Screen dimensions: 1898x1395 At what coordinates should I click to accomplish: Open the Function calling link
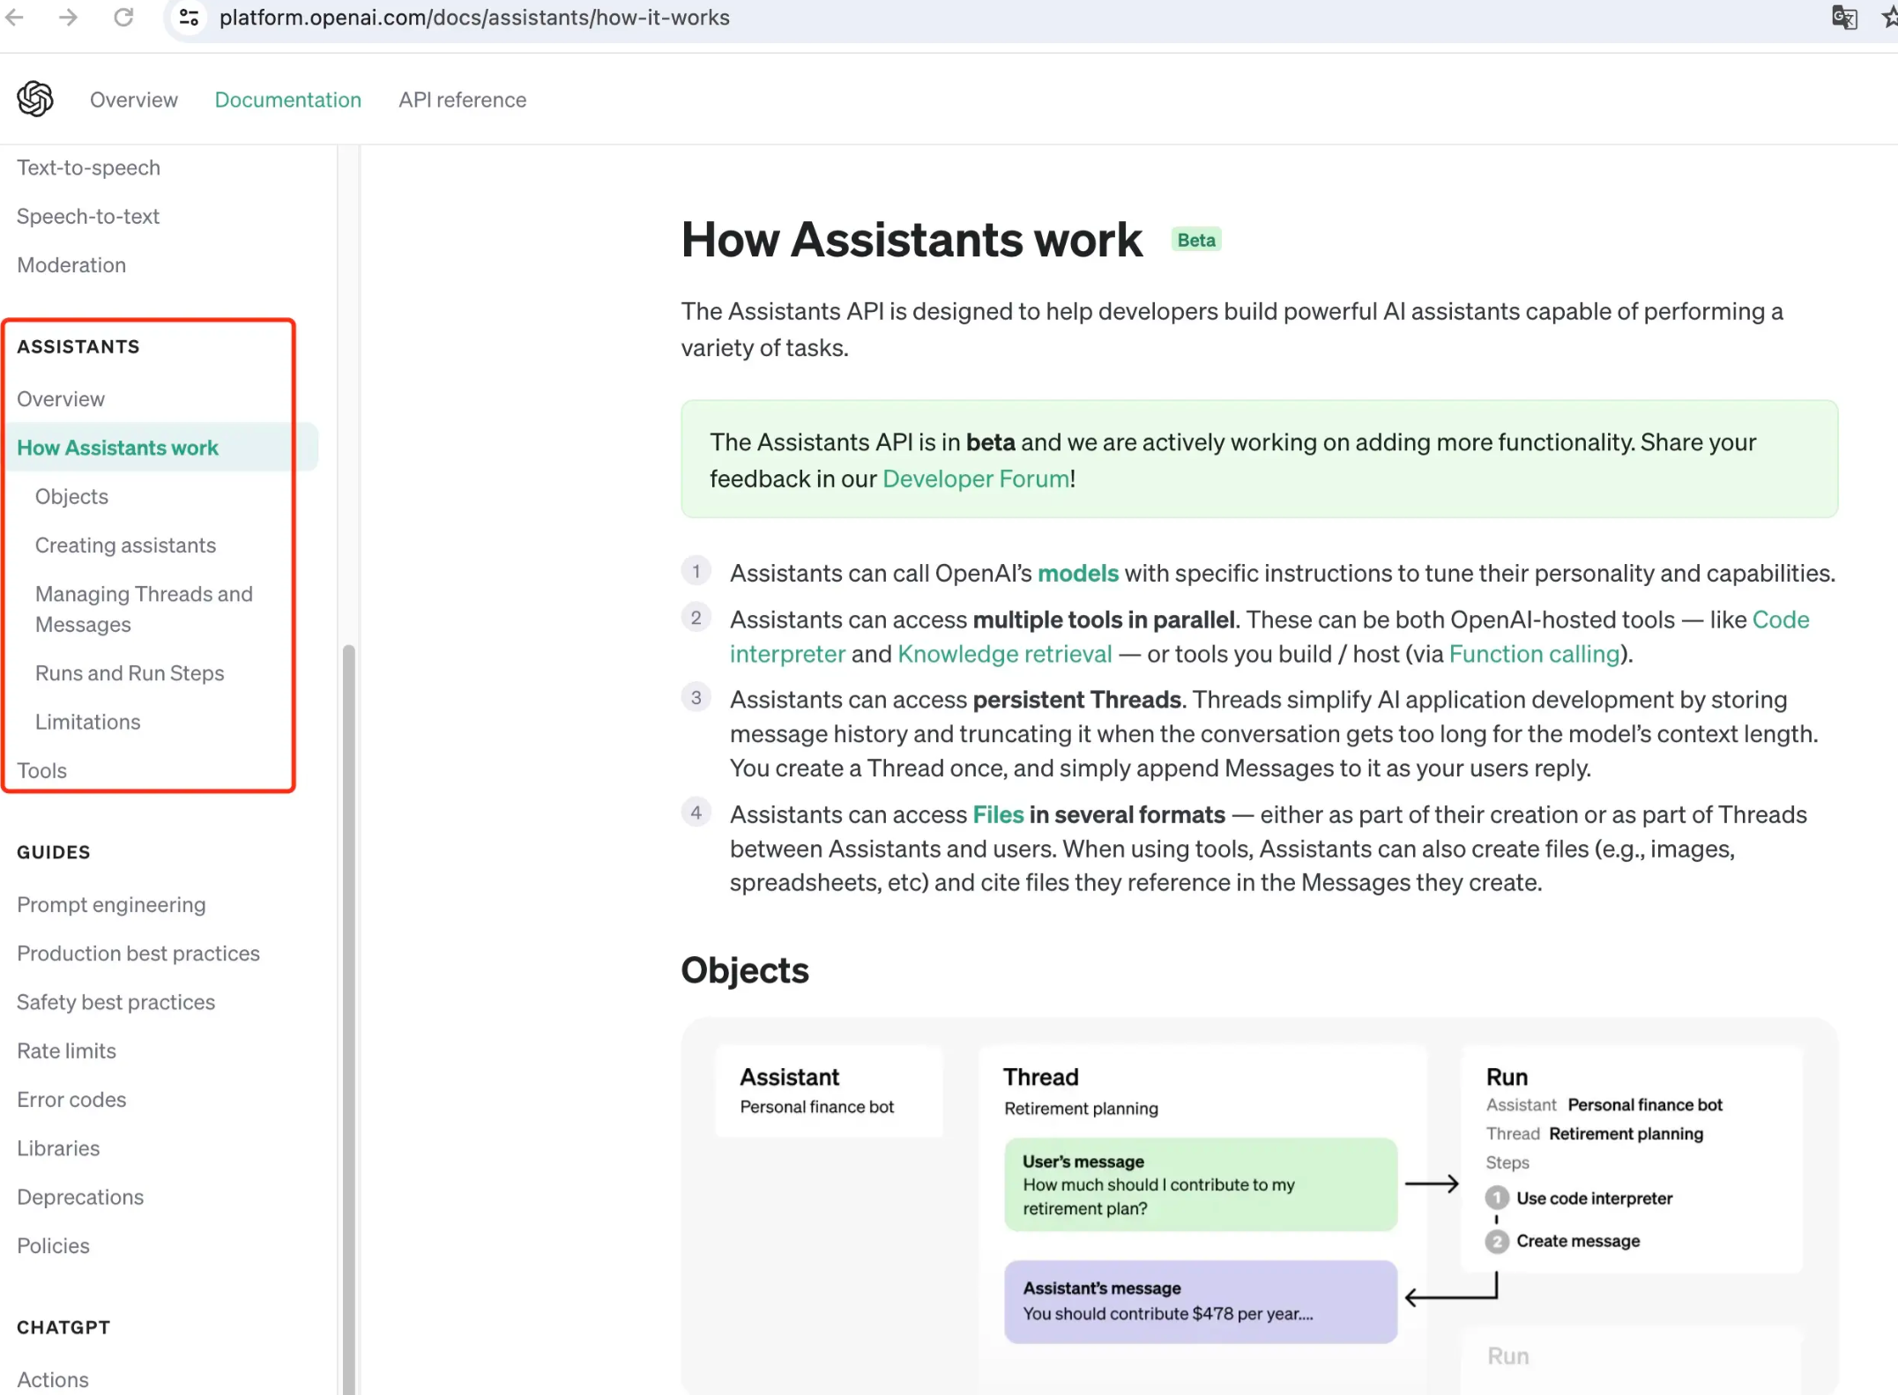(x=1534, y=654)
